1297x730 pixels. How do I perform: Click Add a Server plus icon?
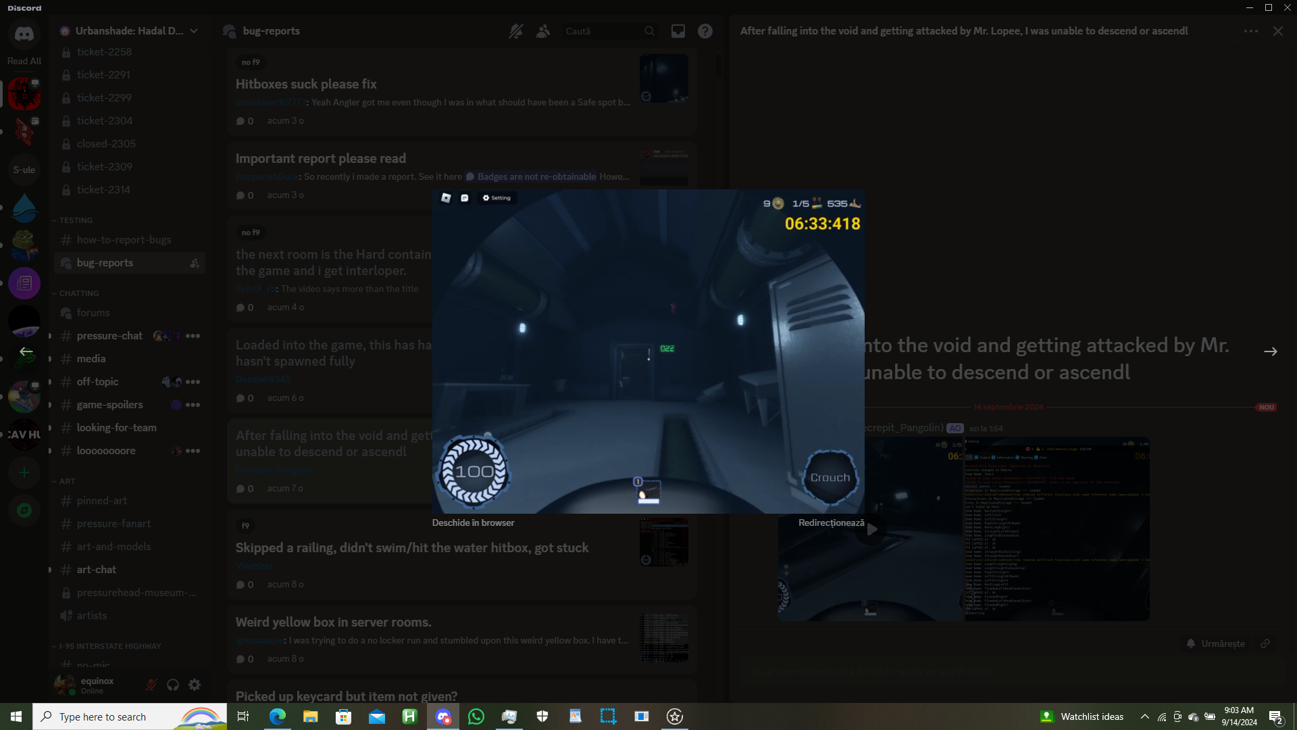click(24, 472)
